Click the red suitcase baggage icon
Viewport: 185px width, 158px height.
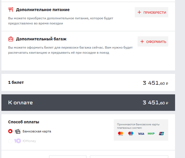[x=11, y=39]
